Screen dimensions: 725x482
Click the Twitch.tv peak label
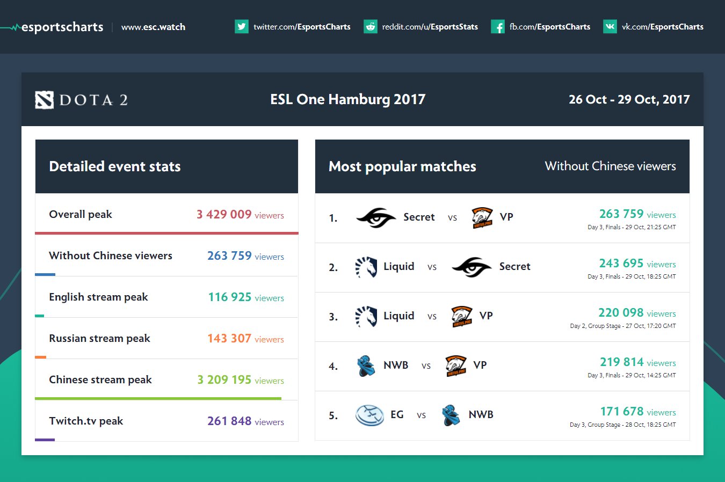click(86, 421)
